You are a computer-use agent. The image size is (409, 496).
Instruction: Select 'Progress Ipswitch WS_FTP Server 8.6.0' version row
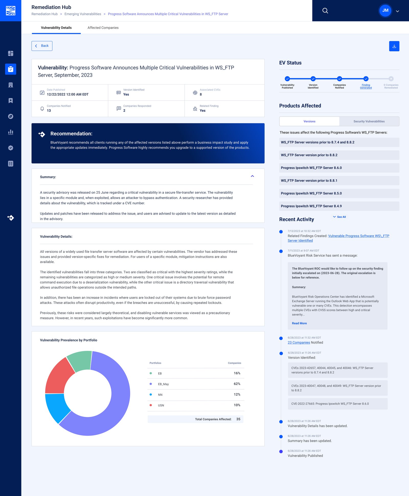(x=339, y=168)
